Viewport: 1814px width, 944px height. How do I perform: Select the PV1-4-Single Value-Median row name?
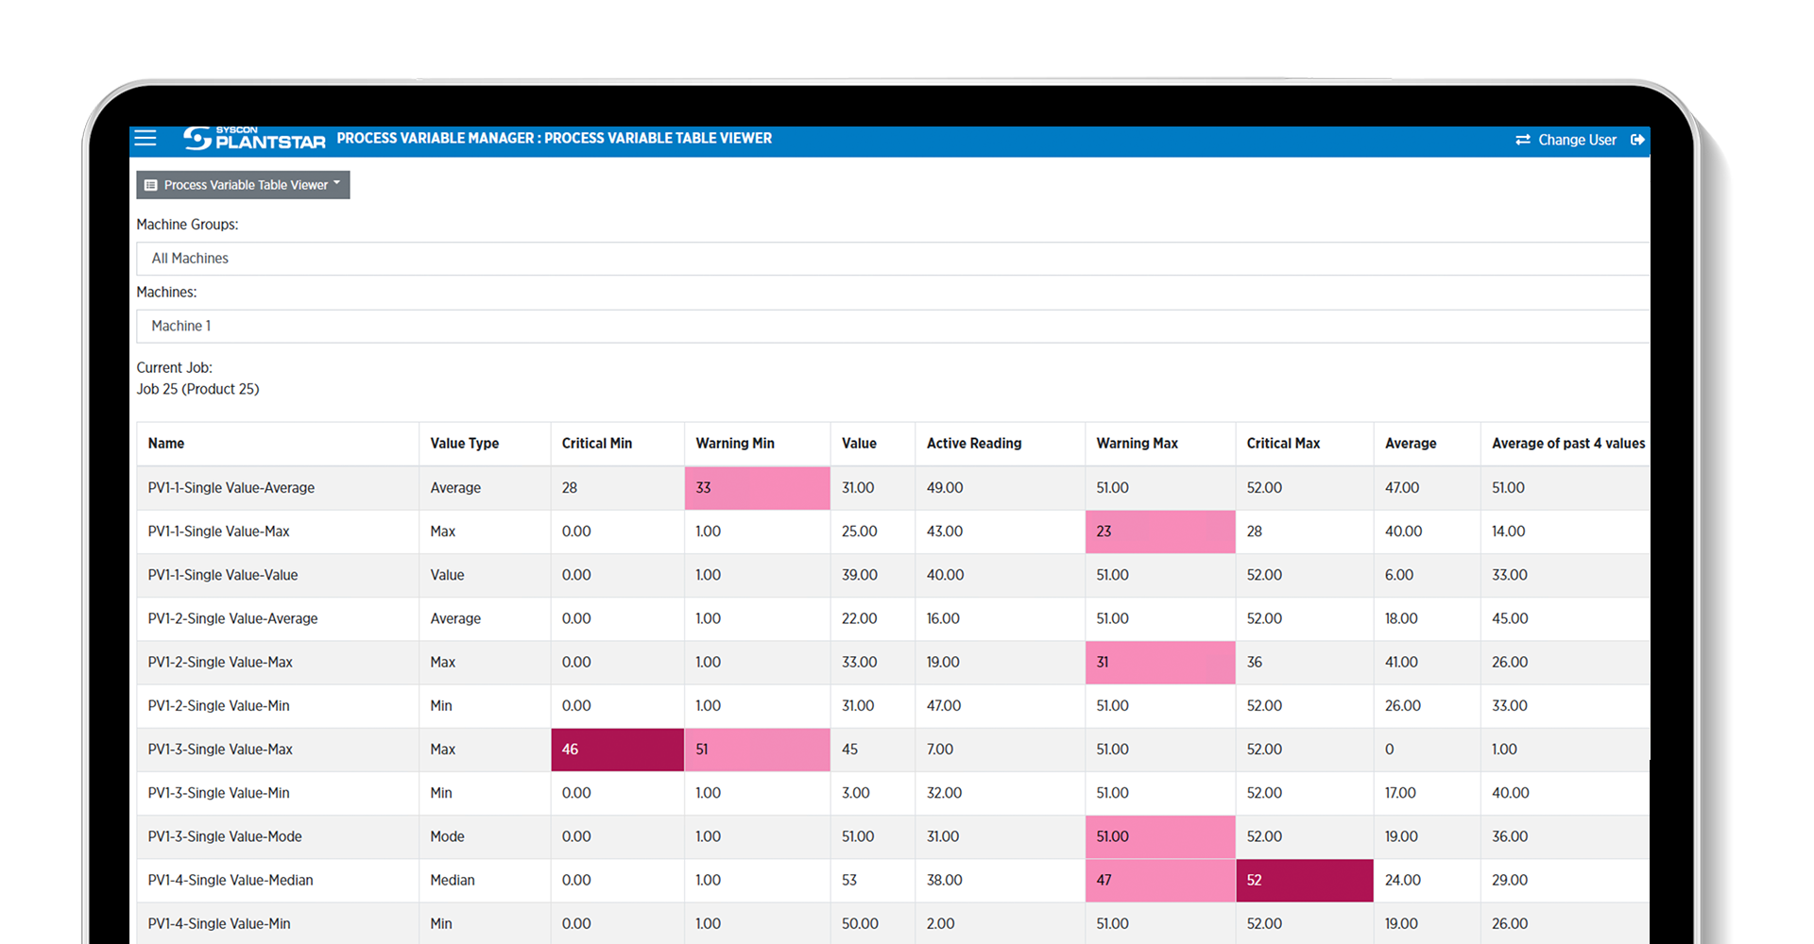tap(231, 880)
